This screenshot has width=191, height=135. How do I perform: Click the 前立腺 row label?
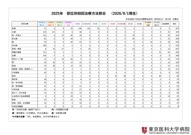(15, 39)
